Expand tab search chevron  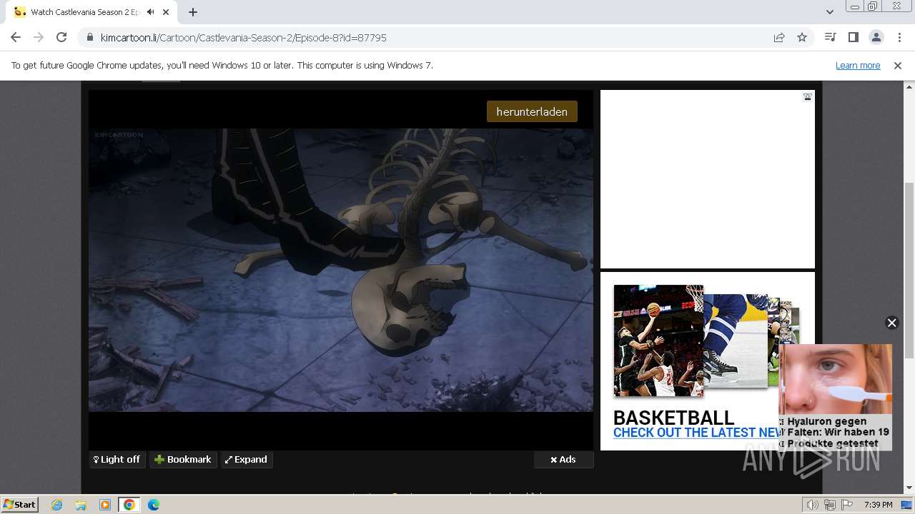point(829,12)
